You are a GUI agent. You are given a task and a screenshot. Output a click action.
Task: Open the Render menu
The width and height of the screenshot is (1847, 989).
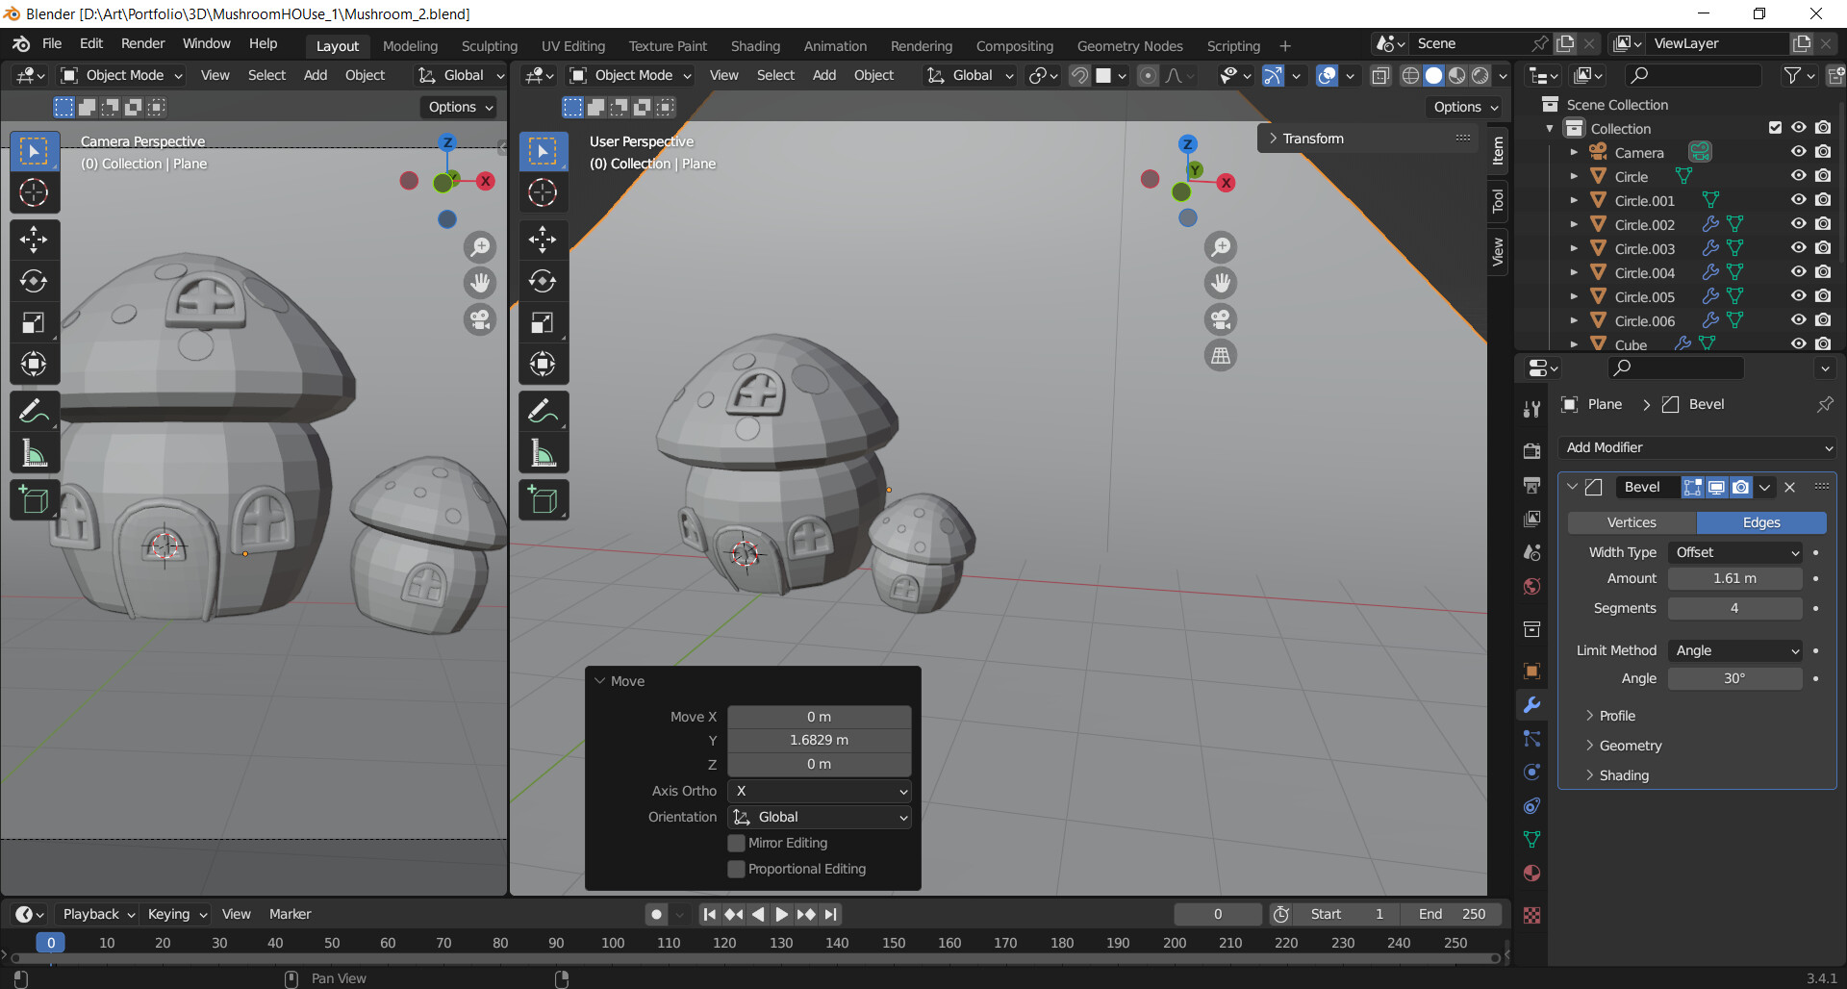coord(142,44)
